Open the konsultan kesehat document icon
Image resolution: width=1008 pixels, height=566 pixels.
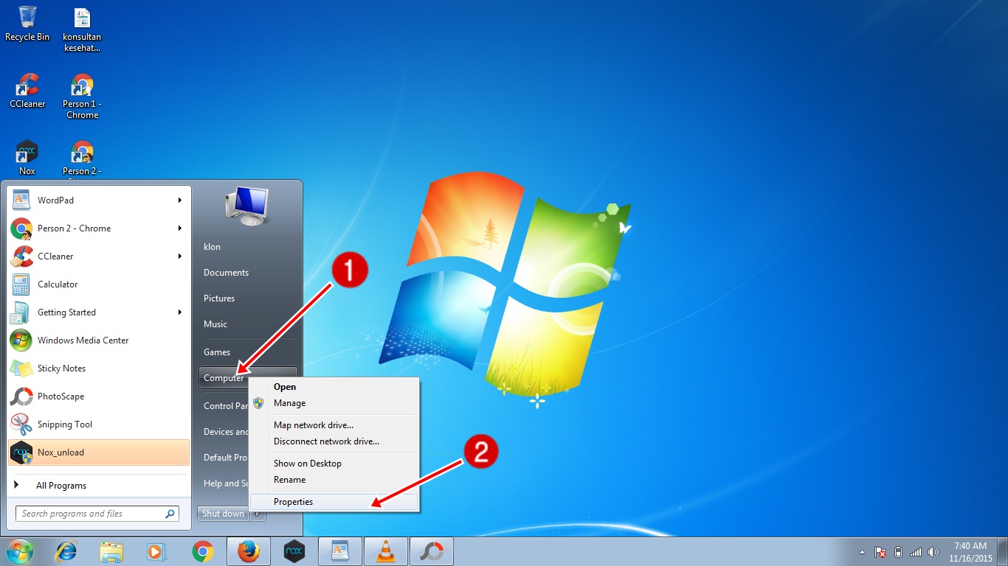(x=82, y=29)
